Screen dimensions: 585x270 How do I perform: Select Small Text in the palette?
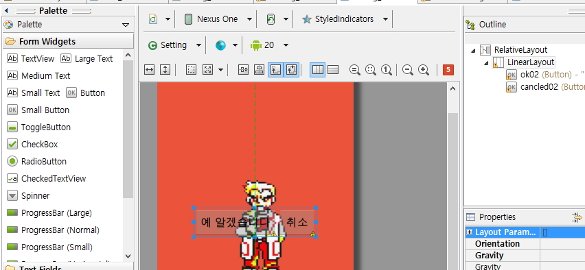click(34, 93)
